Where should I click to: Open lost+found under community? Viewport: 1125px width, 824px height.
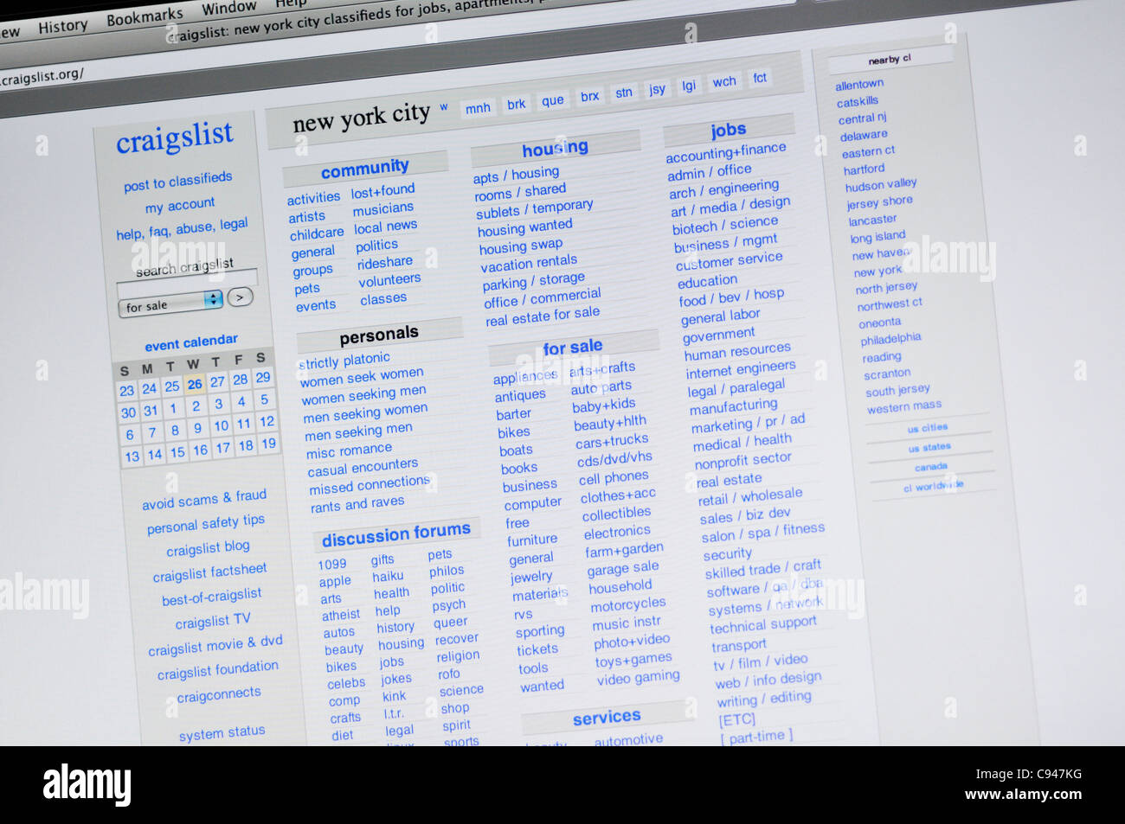(382, 190)
